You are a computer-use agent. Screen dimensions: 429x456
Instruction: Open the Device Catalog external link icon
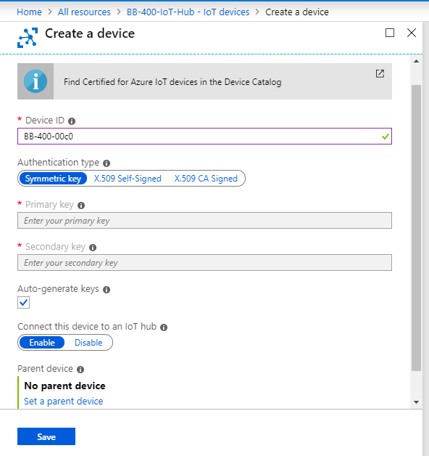click(380, 73)
